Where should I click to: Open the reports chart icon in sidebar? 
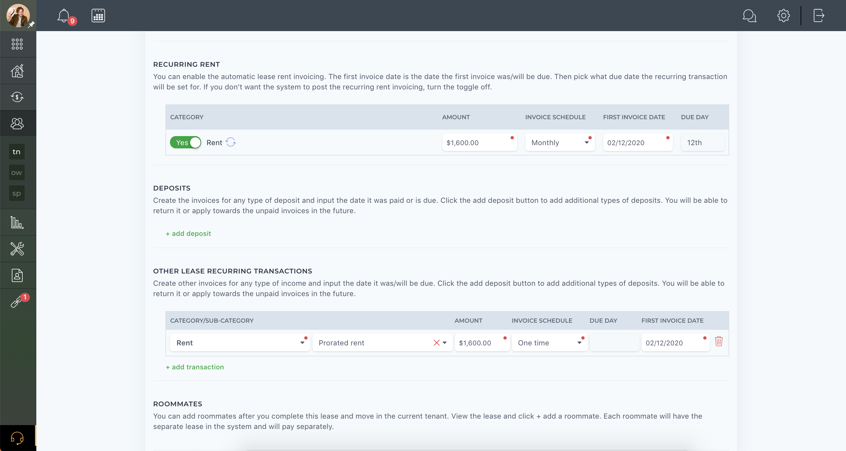pyautogui.click(x=17, y=222)
